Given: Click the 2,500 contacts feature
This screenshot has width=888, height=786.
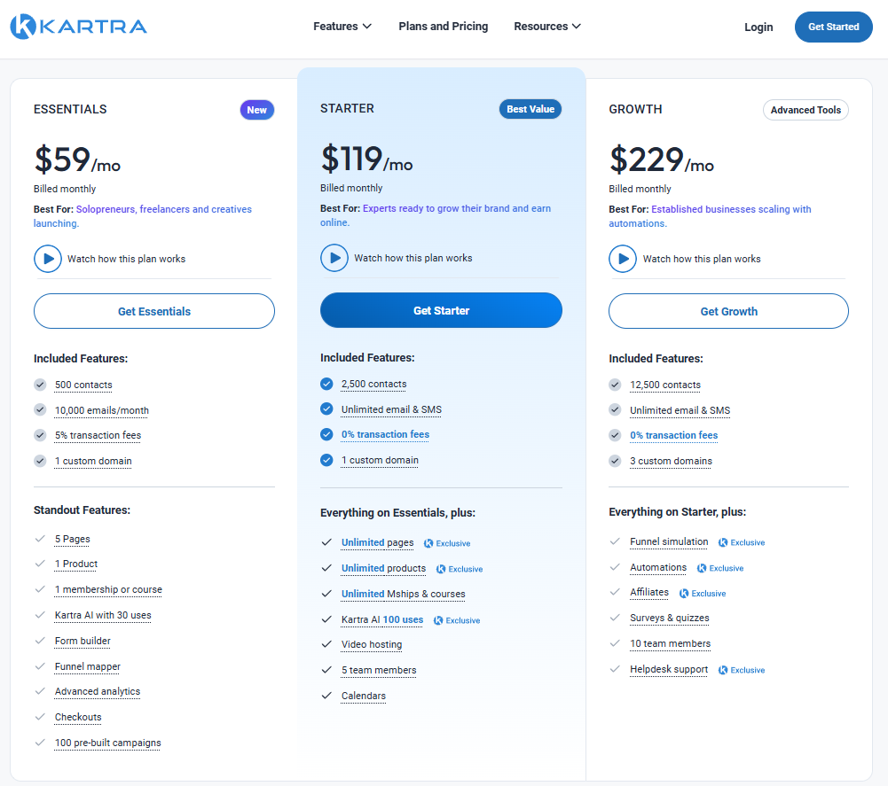Looking at the screenshot, I should click(373, 384).
